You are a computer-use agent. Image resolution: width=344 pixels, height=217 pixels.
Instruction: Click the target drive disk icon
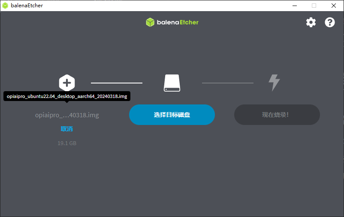coord(172,83)
